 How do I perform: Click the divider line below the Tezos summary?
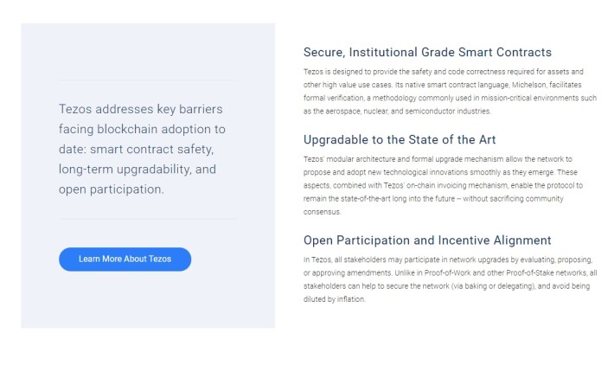click(x=148, y=218)
